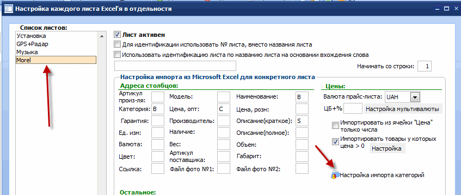
Task: Click the window icon in the title bar
Action: [9, 9]
